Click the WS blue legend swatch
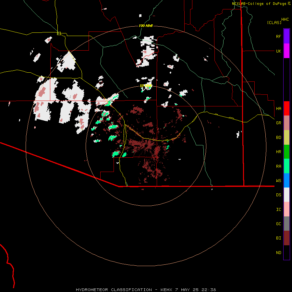The width and height of the screenshot is (292, 292). click(286, 180)
